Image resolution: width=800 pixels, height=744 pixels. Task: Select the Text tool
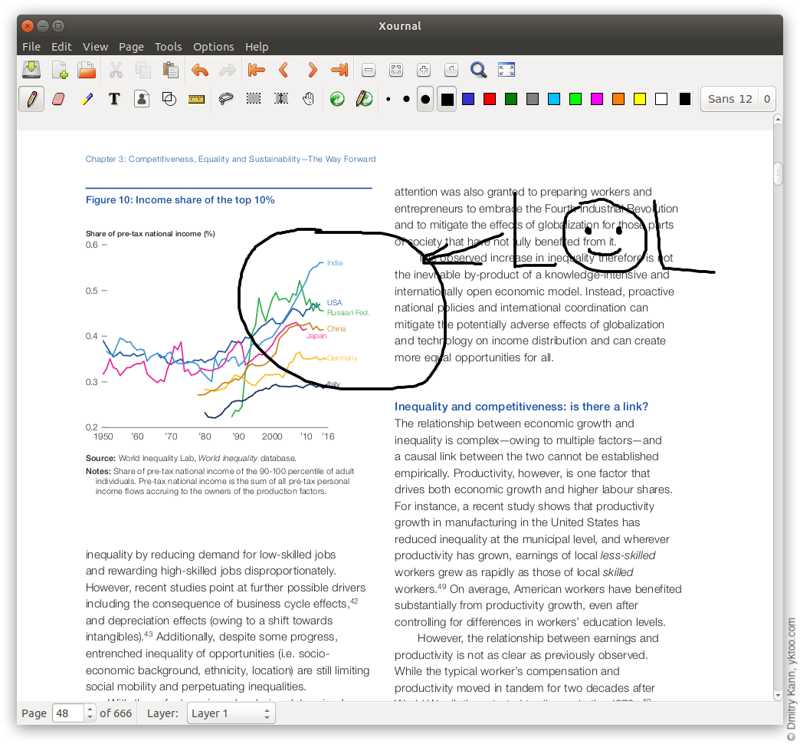click(114, 99)
